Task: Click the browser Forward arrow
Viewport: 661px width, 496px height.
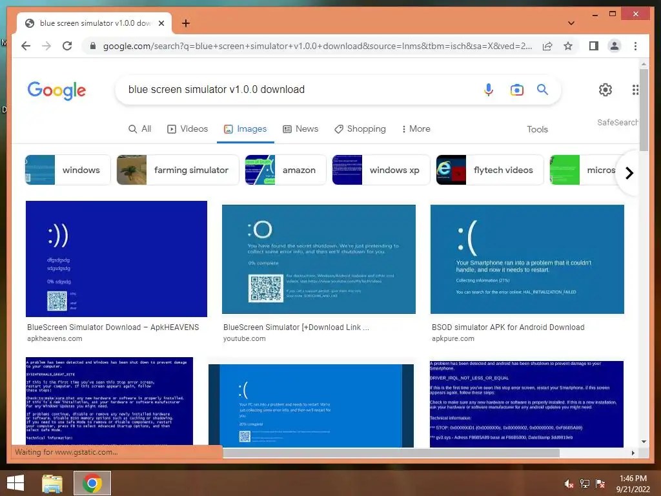Action: (x=46, y=46)
